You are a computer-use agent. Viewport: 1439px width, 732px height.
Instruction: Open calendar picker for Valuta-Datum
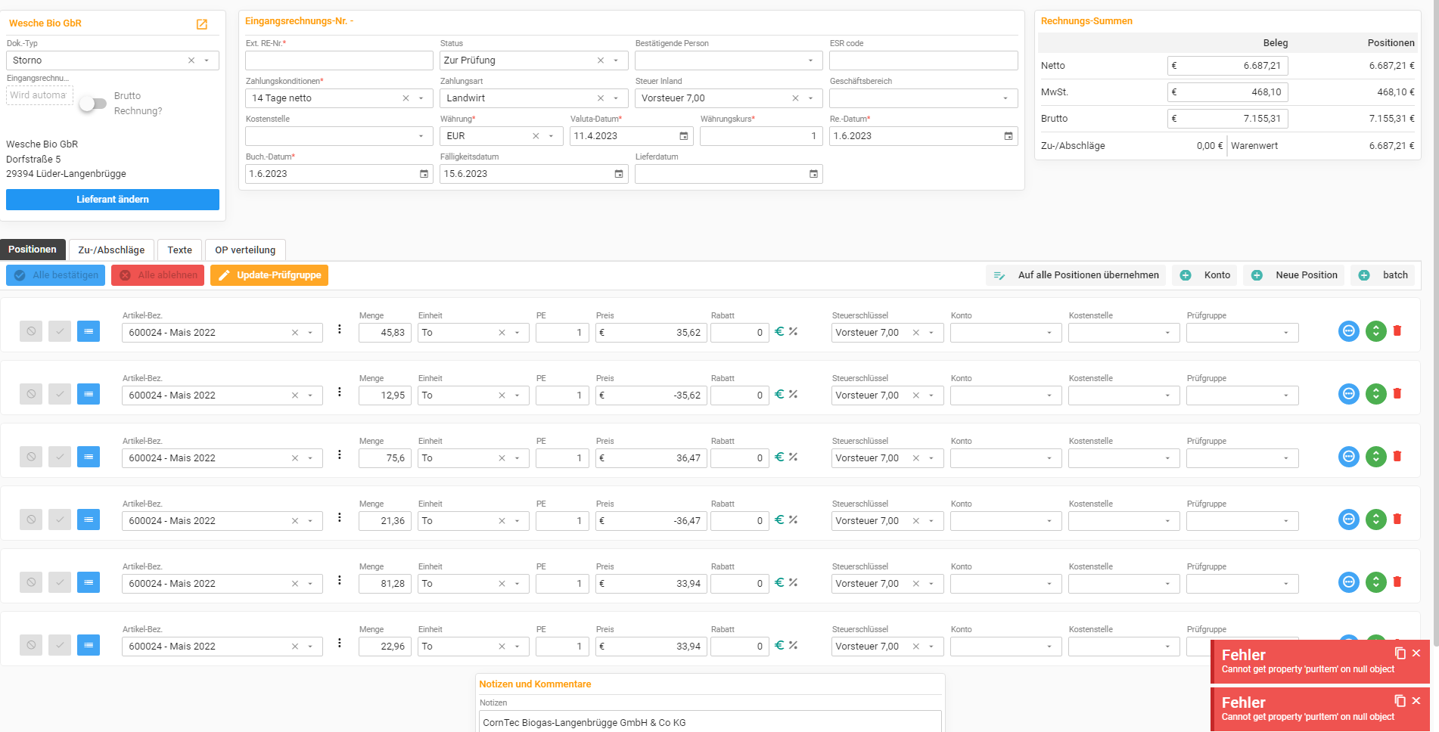click(x=684, y=136)
